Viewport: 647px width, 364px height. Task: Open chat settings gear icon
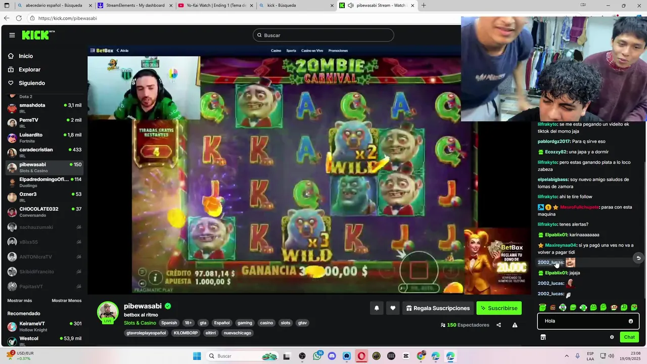tap(612, 337)
